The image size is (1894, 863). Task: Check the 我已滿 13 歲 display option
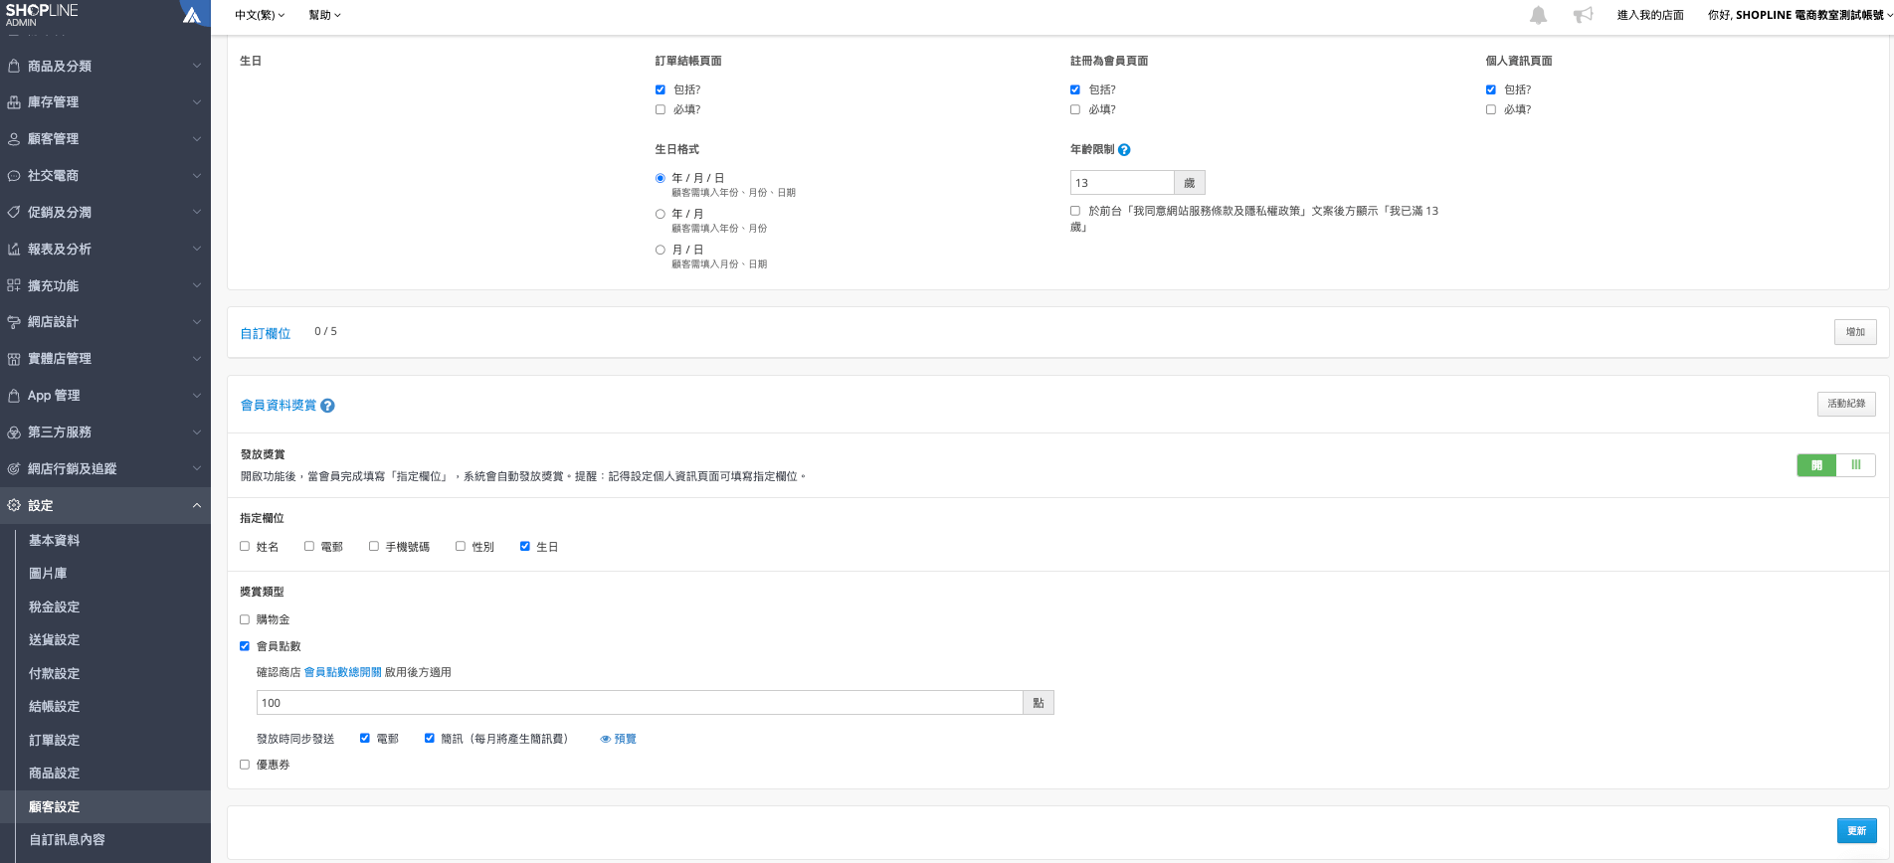(x=1075, y=211)
